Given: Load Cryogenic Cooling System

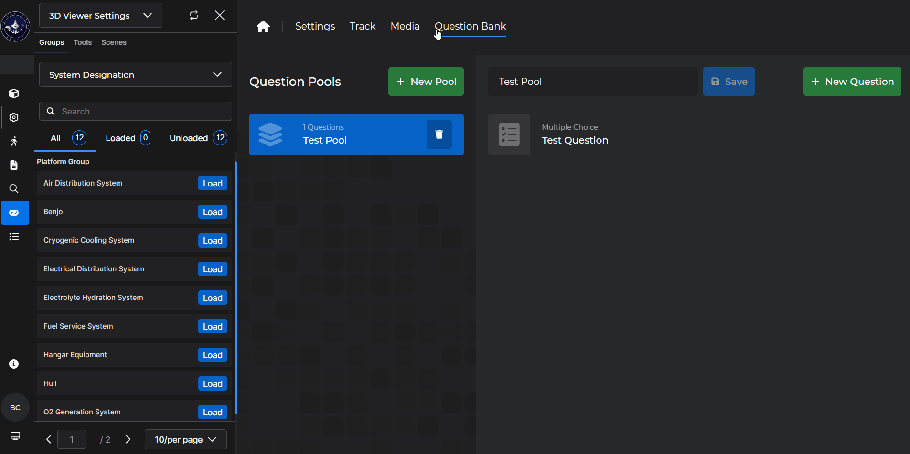Looking at the screenshot, I should click(213, 241).
